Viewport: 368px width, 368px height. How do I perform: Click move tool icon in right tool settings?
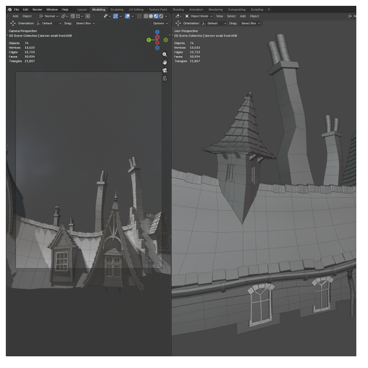pyautogui.click(x=178, y=23)
